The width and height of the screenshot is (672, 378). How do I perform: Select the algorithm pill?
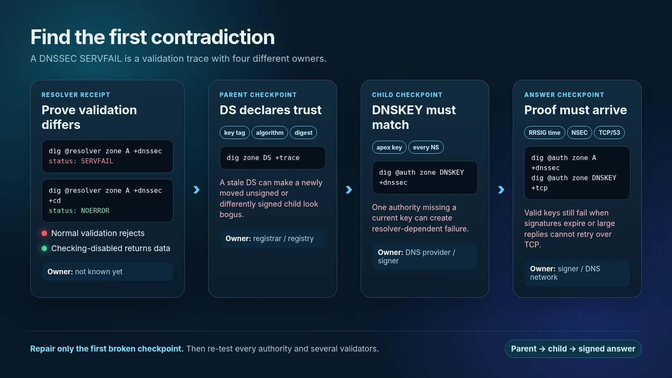point(270,133)
